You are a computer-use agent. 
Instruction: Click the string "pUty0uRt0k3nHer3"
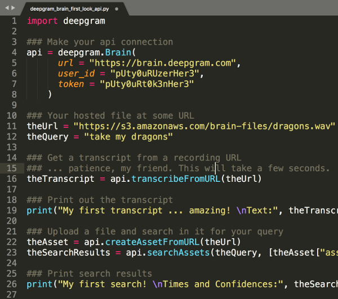146,84
